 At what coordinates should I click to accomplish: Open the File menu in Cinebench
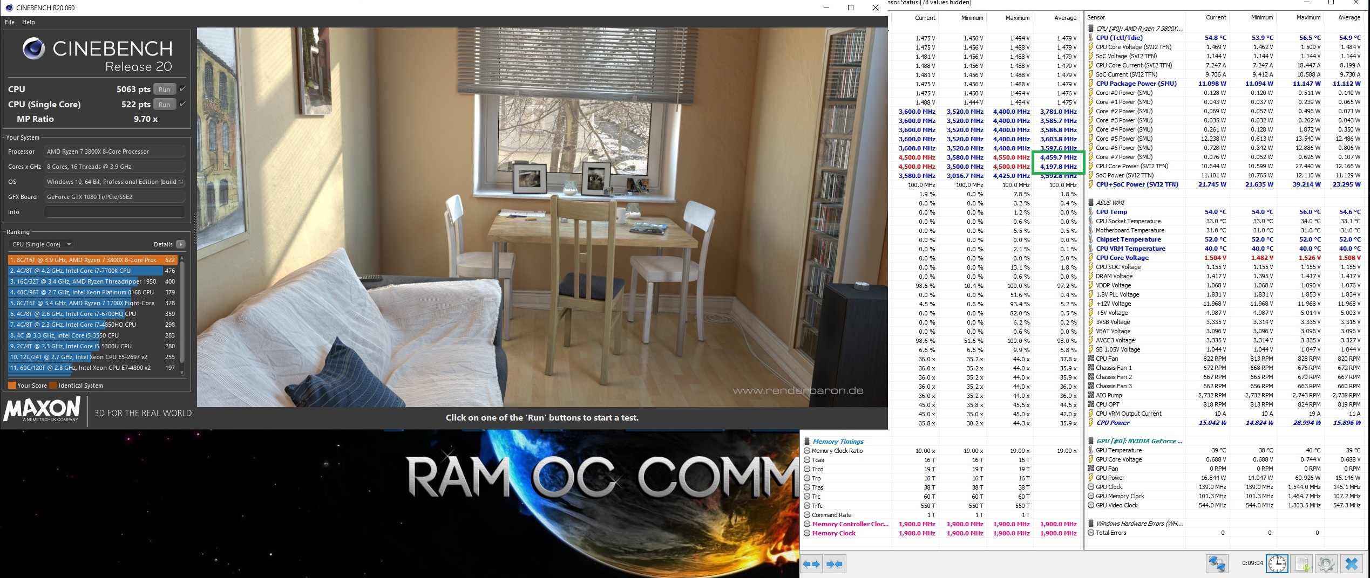click(10, 22)
